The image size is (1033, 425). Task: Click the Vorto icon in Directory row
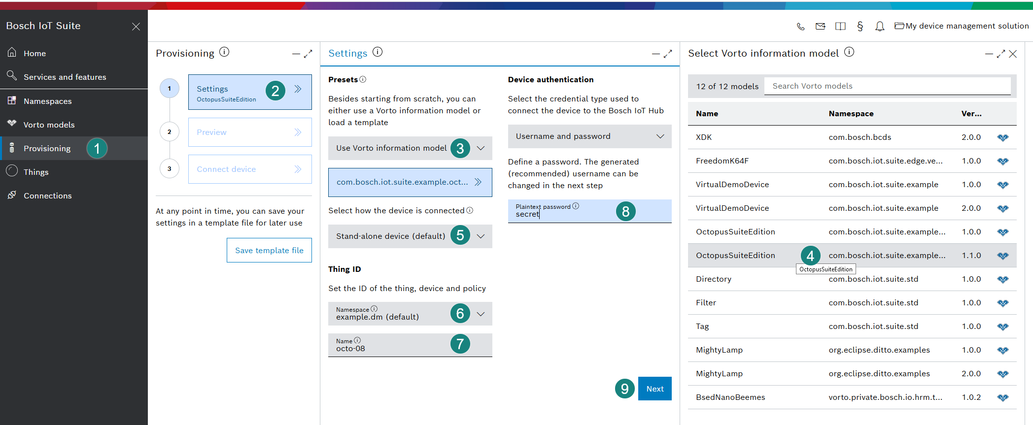1003,279
